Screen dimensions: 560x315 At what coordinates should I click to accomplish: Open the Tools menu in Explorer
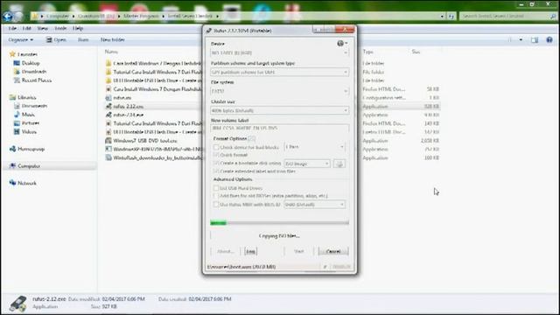click(60, 28)
